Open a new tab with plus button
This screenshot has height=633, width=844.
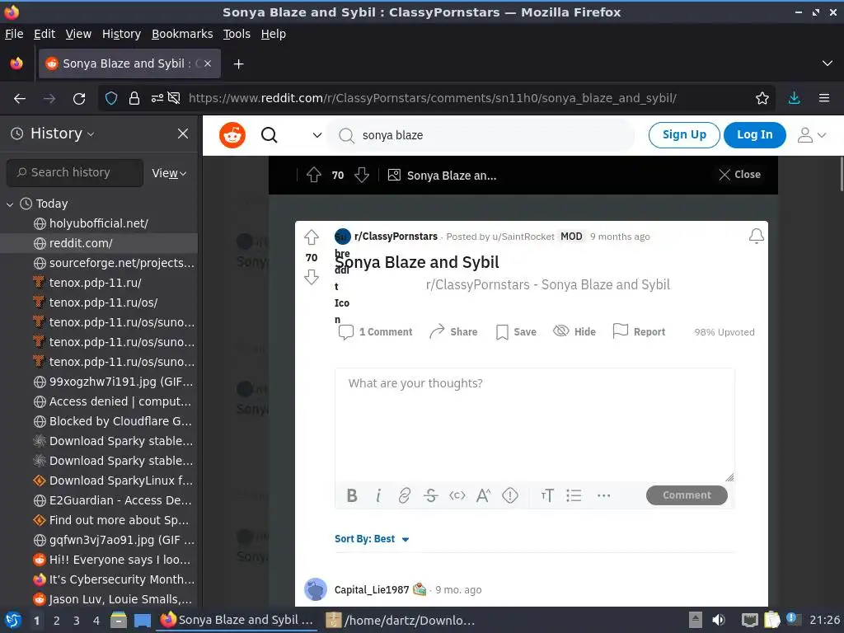click(x=238, y=64)
